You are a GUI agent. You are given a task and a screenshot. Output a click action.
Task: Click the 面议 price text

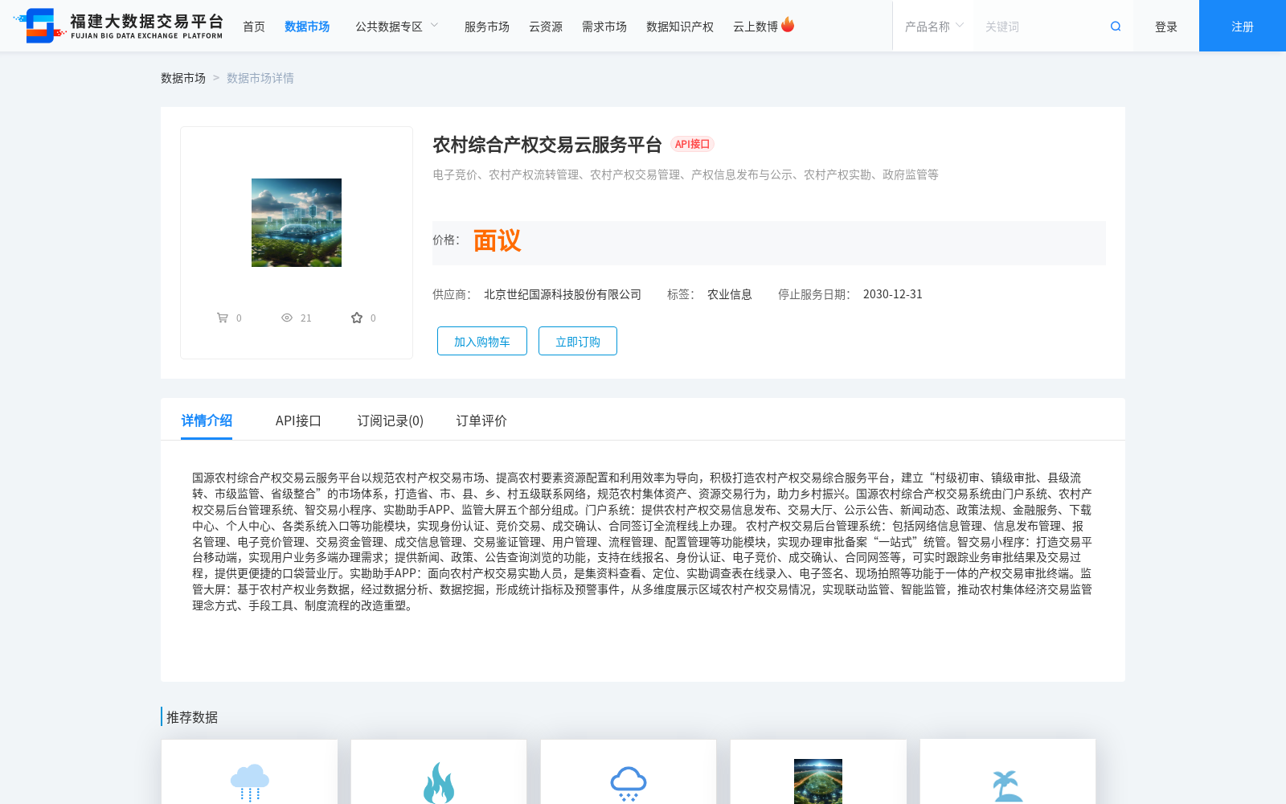click(497, 241)
